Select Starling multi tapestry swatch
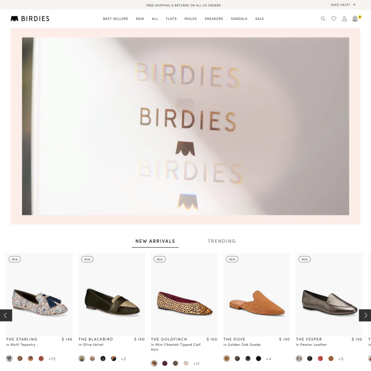 coord(9,358)
